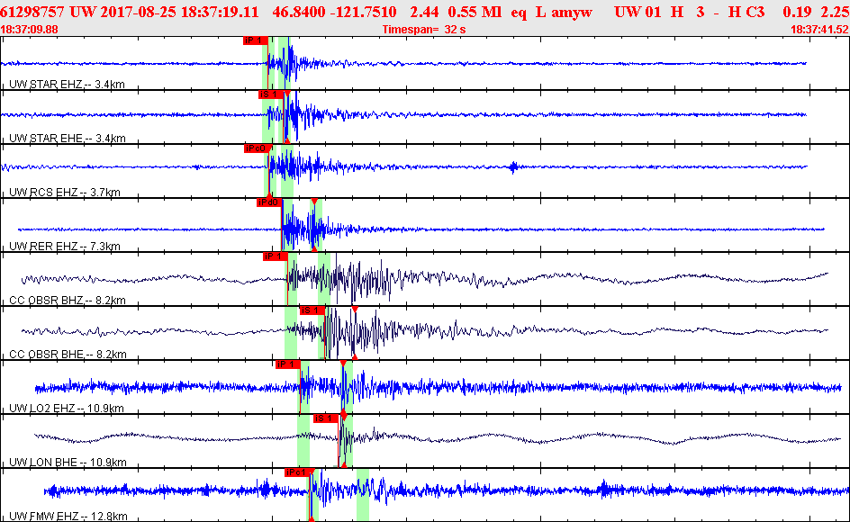This screenshot has height=522, width=850.
Task: Click the iS 1 pick flag on LON BHE
Action: tap(326, 418)
